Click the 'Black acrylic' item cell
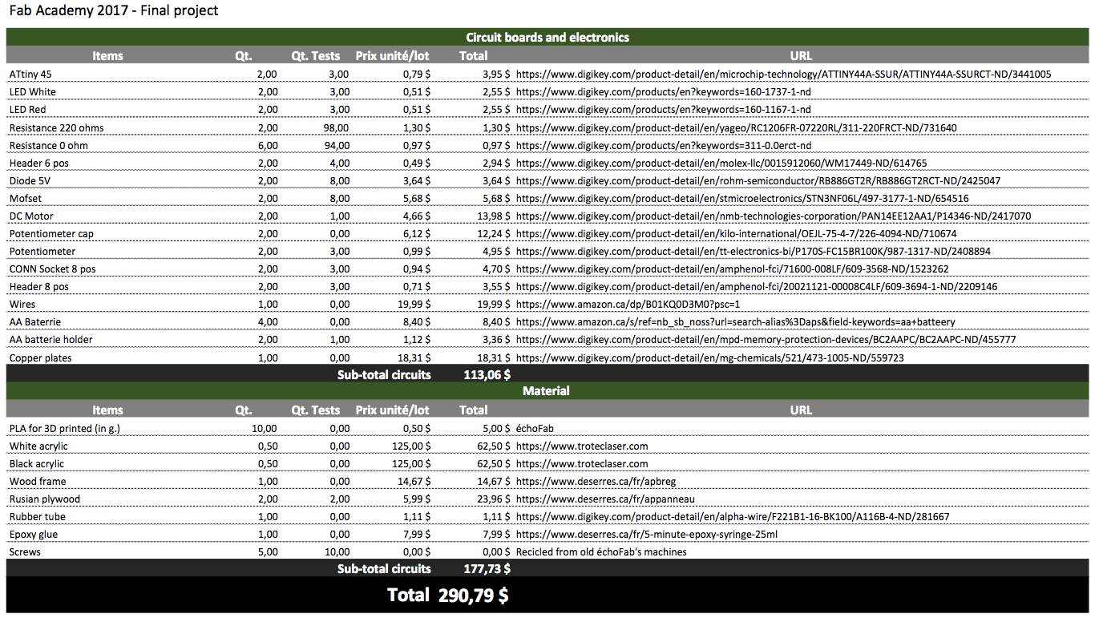This screenshot has width=1099, height=622. pyautogui.click(x=37, y=464)
